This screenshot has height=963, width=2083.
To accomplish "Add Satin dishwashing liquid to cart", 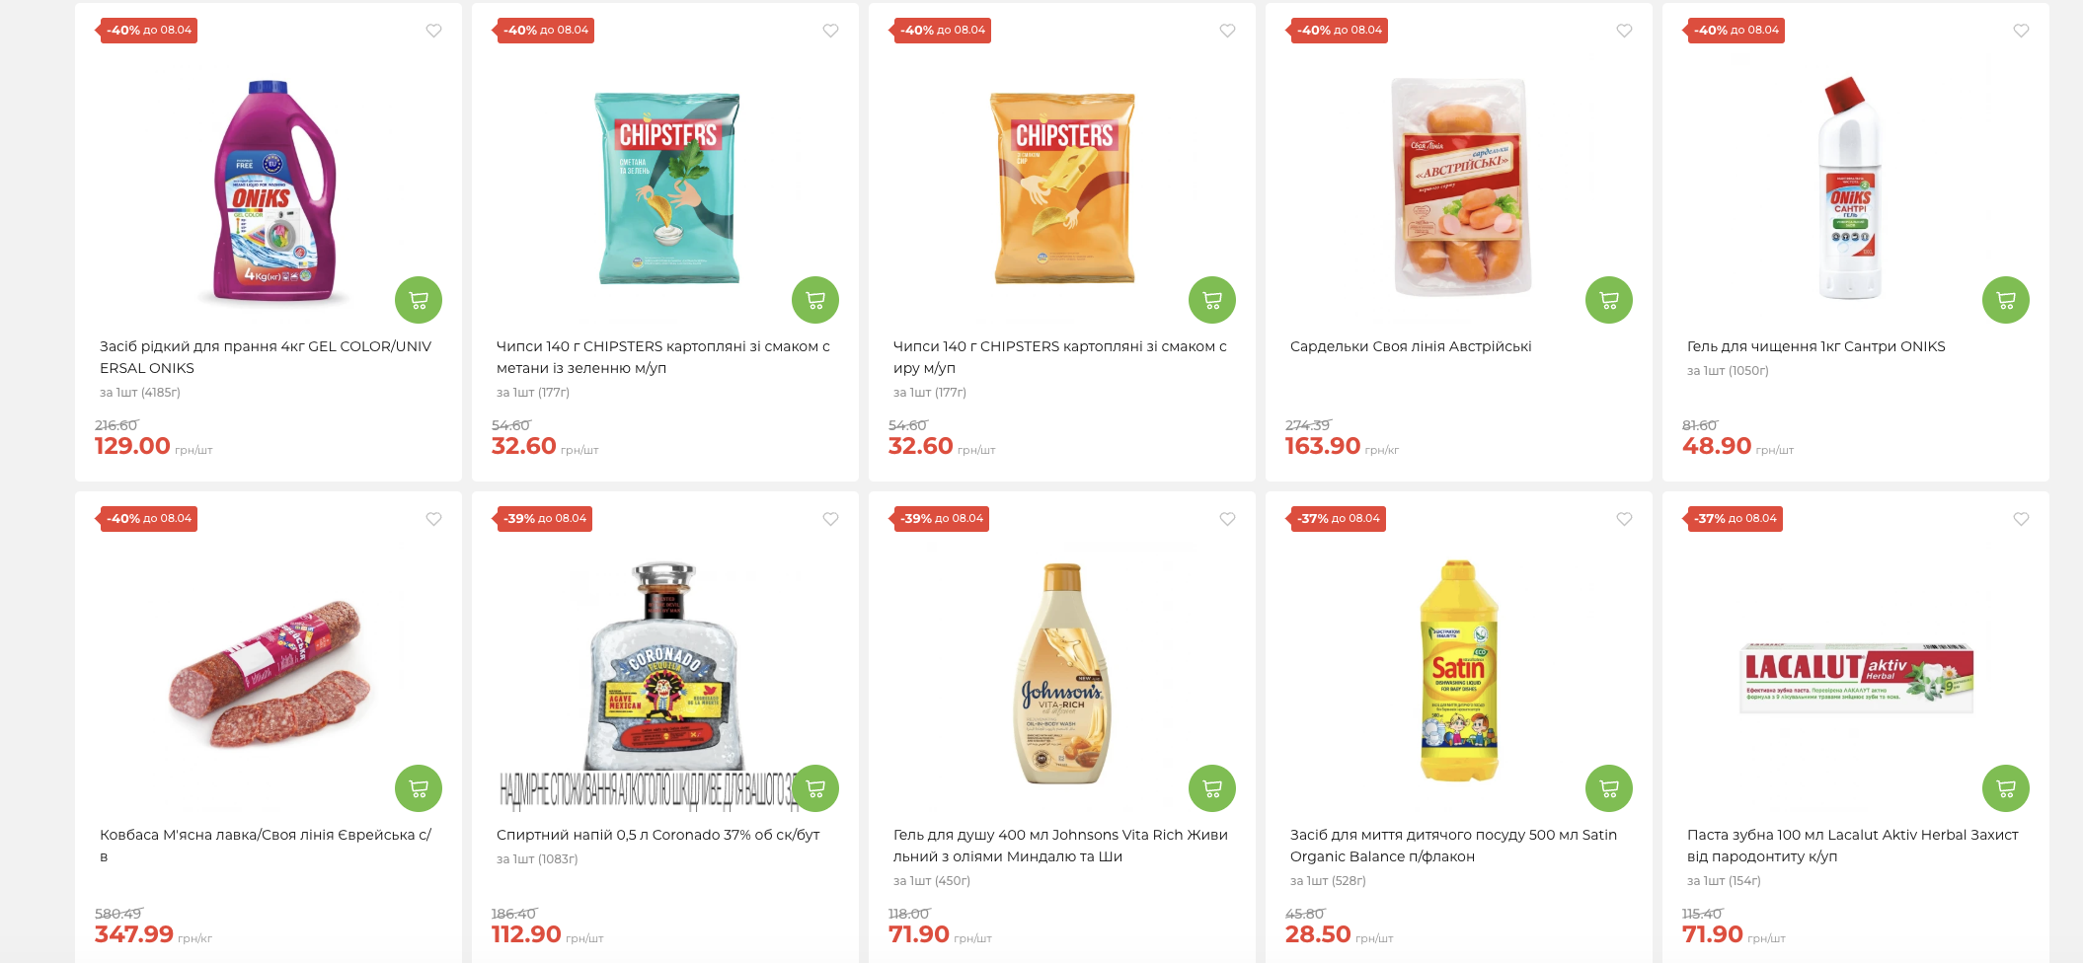I will tap(1609, 788).
